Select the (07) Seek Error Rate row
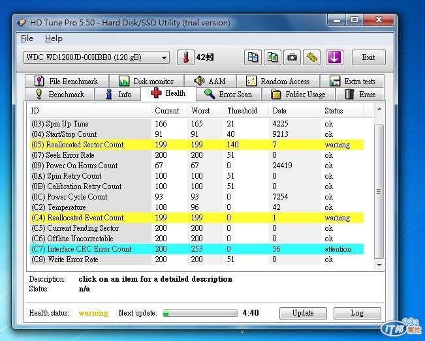 point(197,155)
